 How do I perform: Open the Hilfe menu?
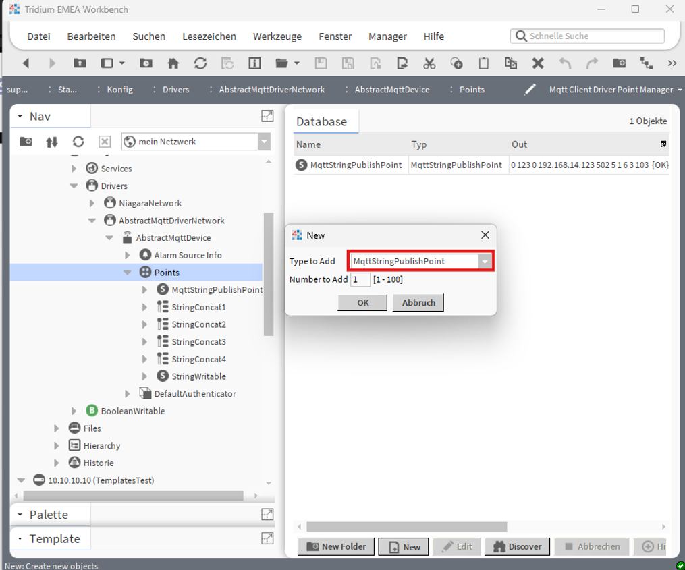pos(434,36)
